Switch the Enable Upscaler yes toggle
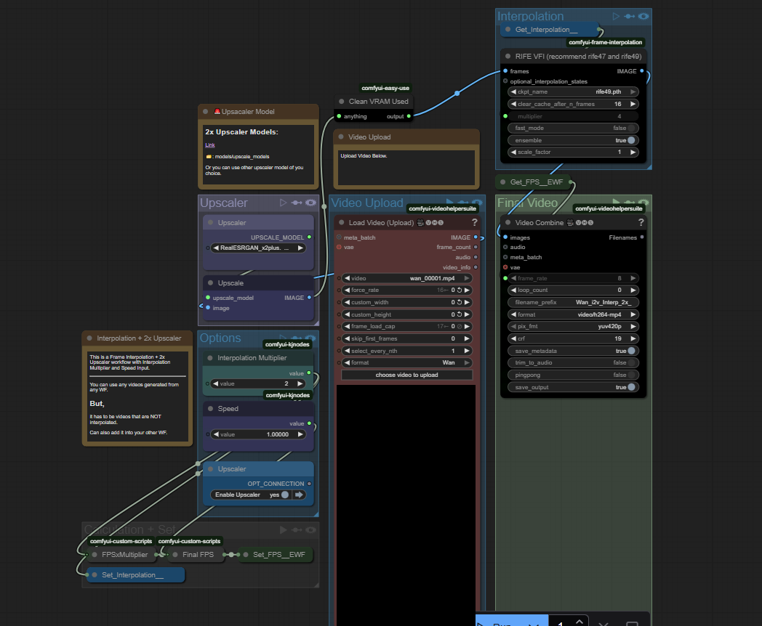The width and height of the screenshot is (762, 626). tap(285, 495)
